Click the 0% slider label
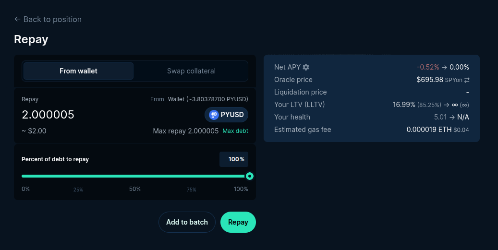The image size is (498, 250). click(x=25, y=189)
